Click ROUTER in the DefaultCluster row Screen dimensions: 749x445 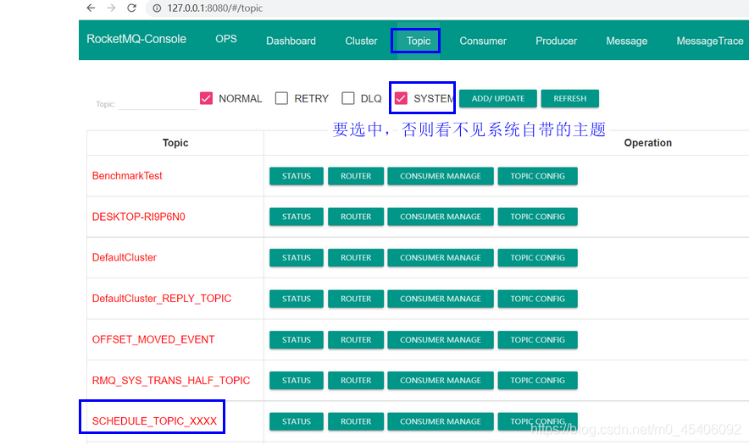(x=356, y=257)
